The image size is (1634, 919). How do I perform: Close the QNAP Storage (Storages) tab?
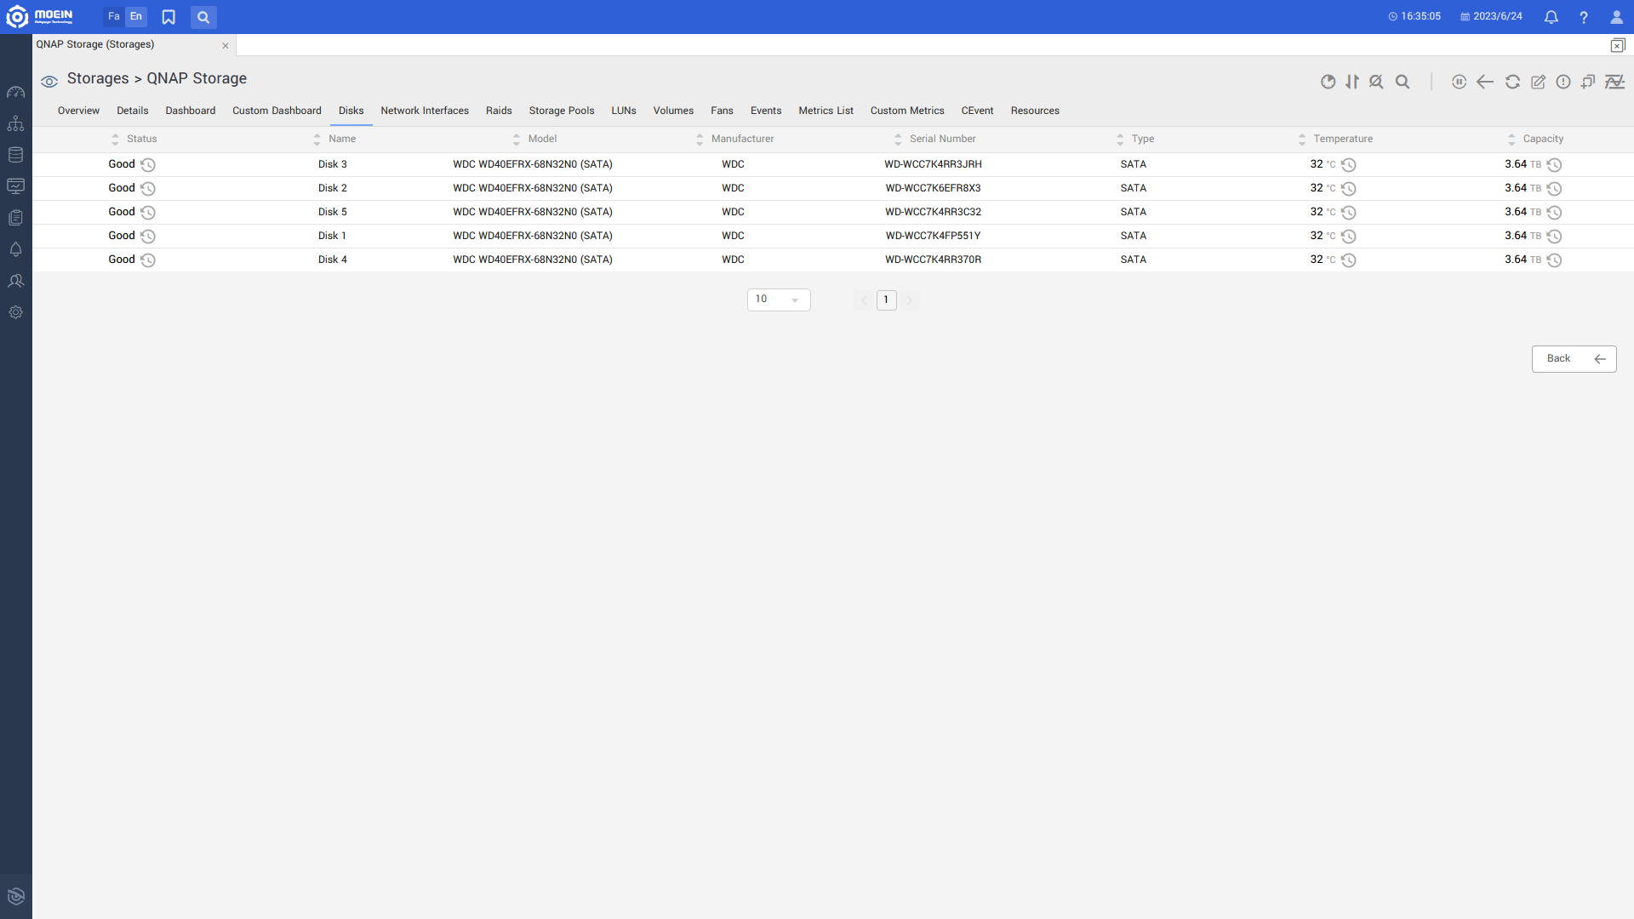[226, 46]
